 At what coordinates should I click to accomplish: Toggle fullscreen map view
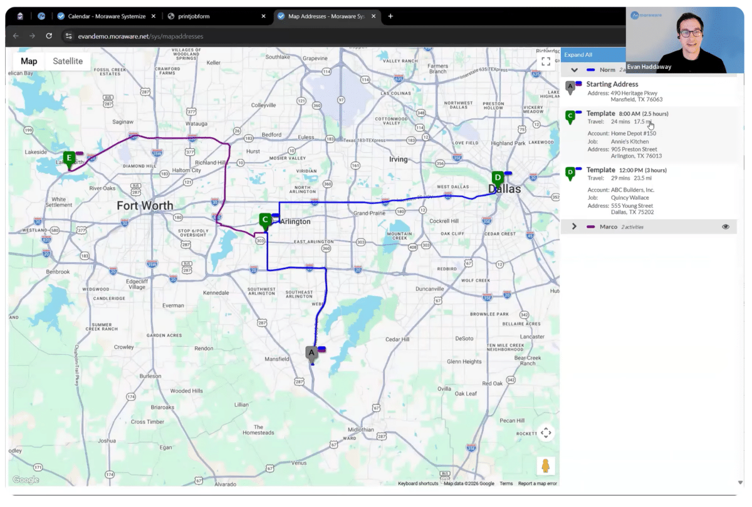tap(545, 61)
